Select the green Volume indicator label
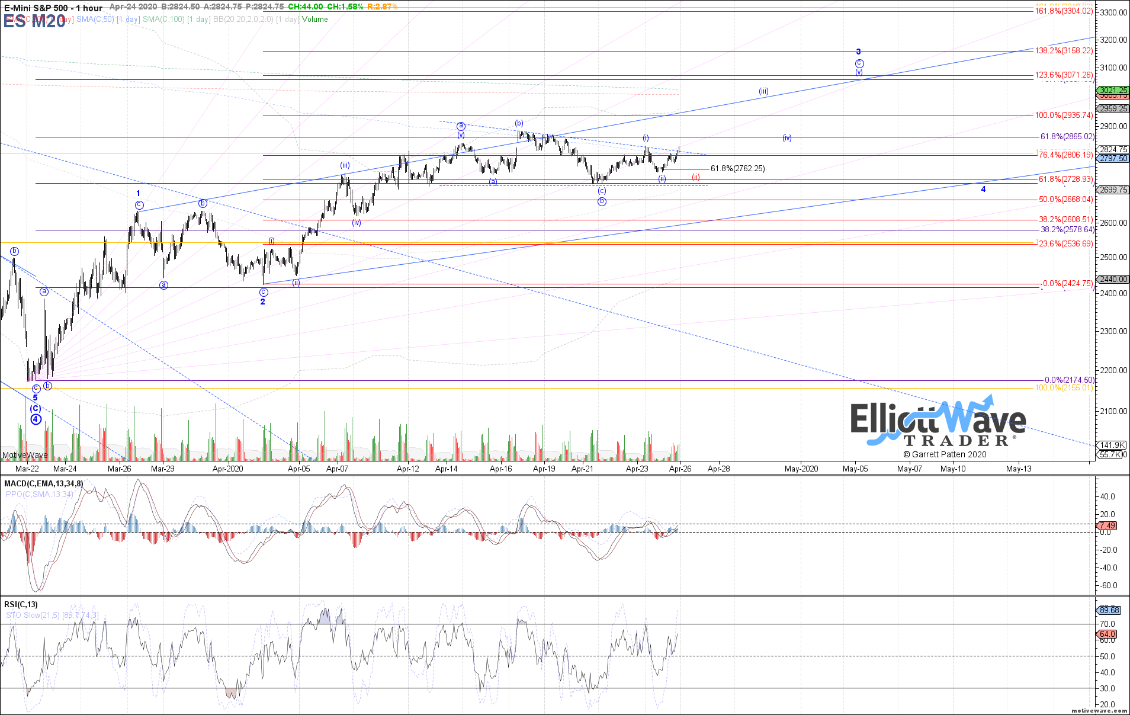Screen dimensions: 1130x715 (314, 20)
